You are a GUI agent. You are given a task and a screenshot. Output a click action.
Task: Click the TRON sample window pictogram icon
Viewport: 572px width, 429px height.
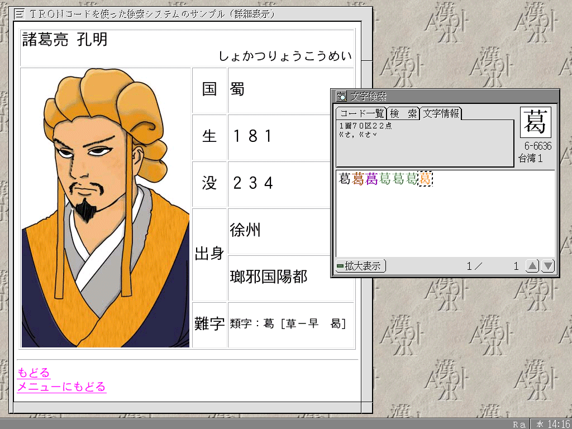click(x=19, y=13)
